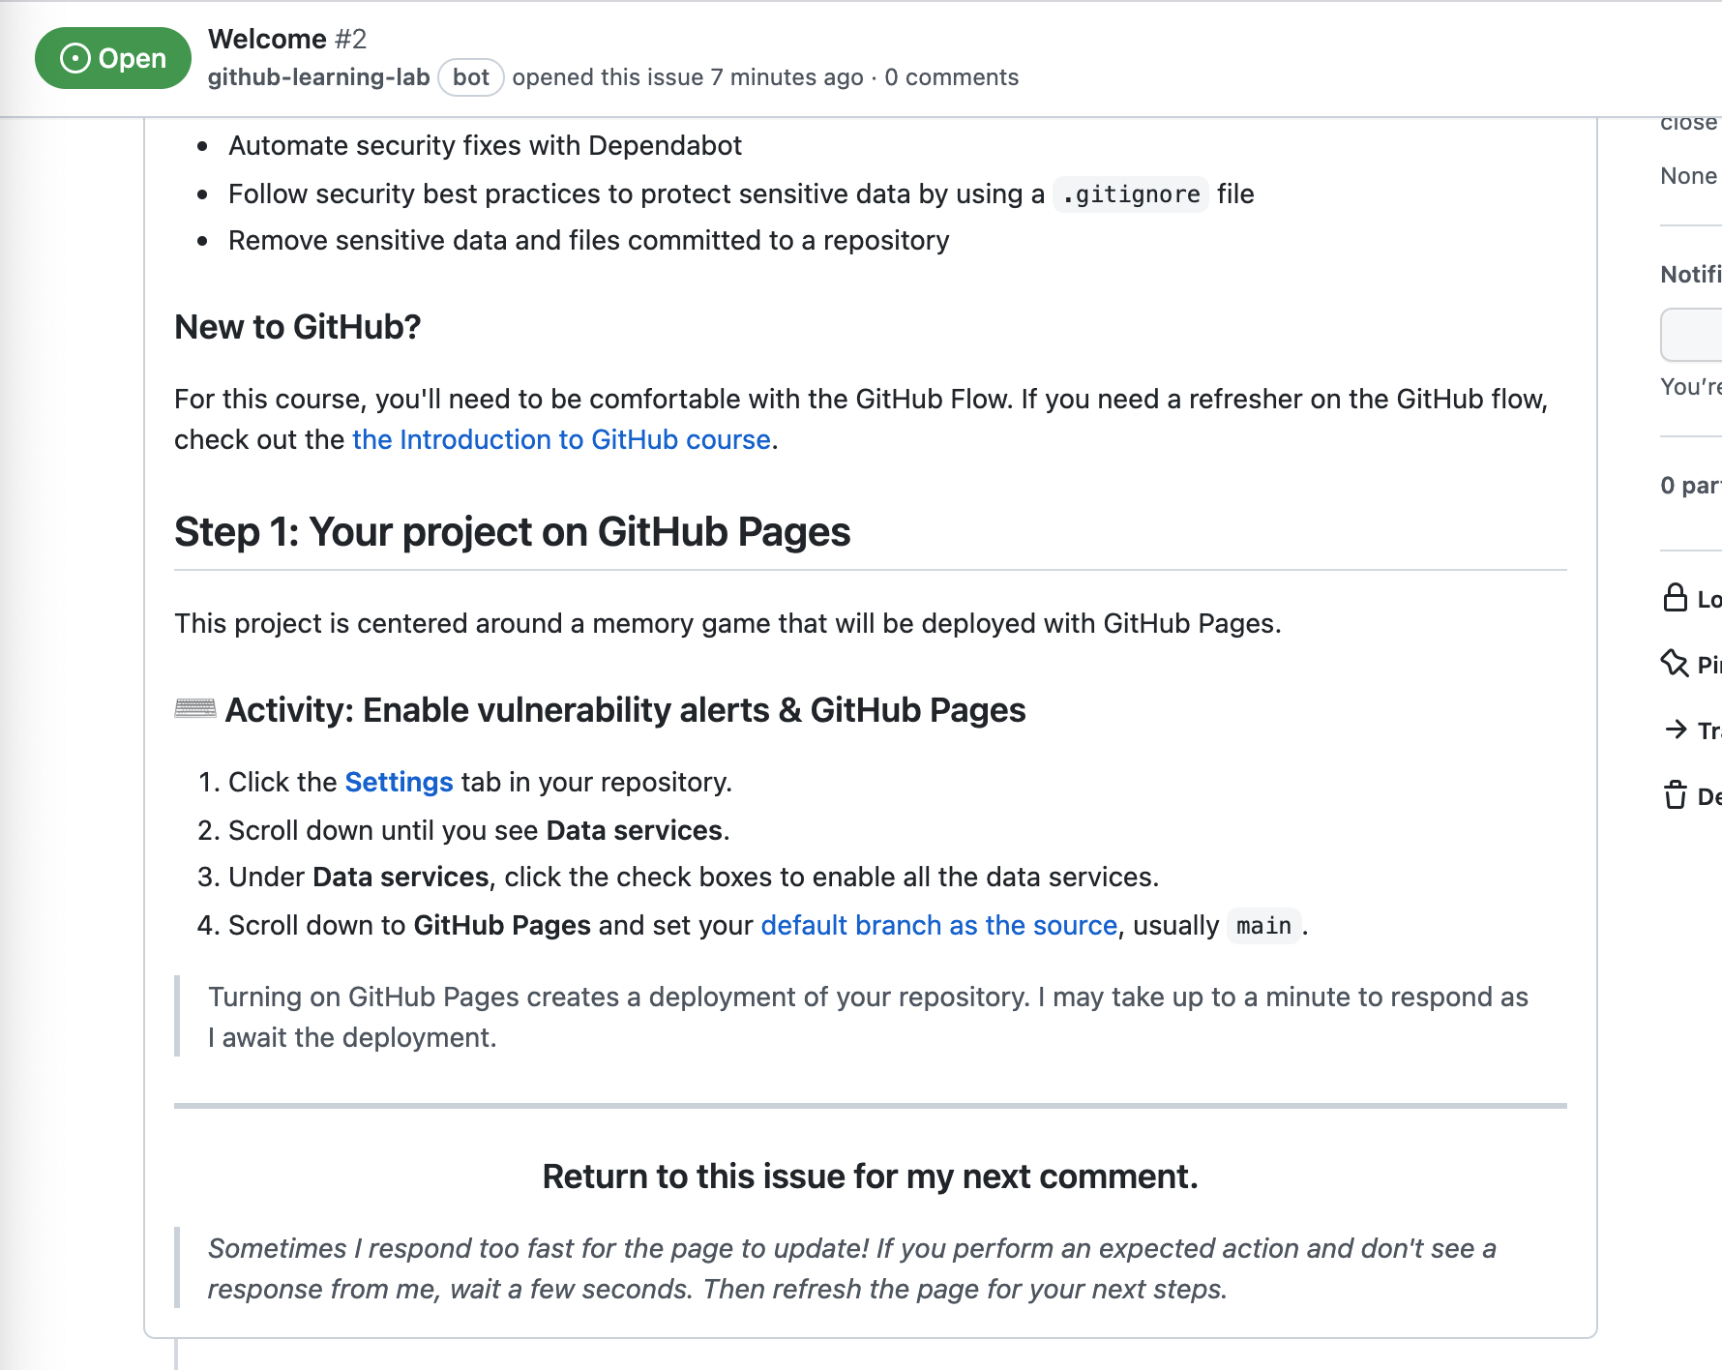Click "None" in the sidebar section
Screen dimensions: 1722x1370
[x=1687, y=175]
